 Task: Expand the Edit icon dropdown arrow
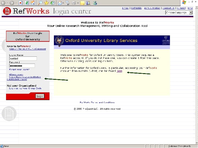pyautogui.click(x=78, y=3)
